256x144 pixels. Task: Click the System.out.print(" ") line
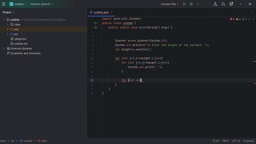(x=145, y=67)
